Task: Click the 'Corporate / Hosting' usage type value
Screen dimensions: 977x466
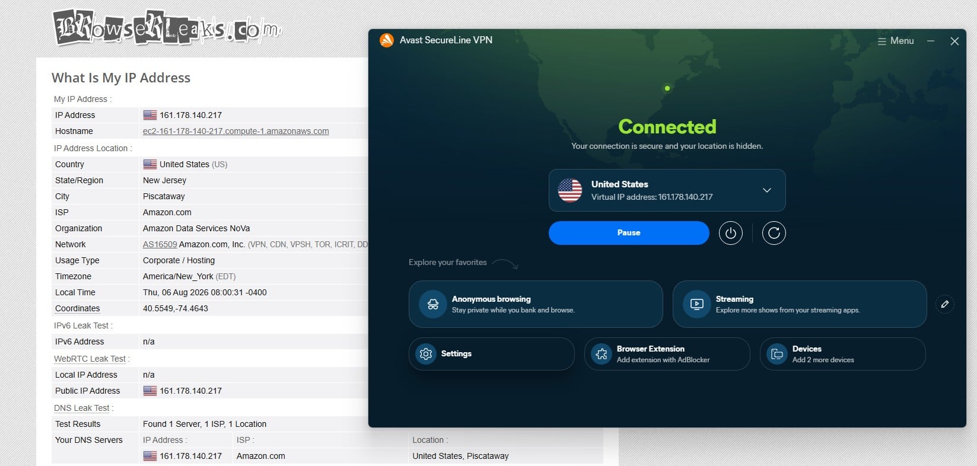Action: point(179,260)
